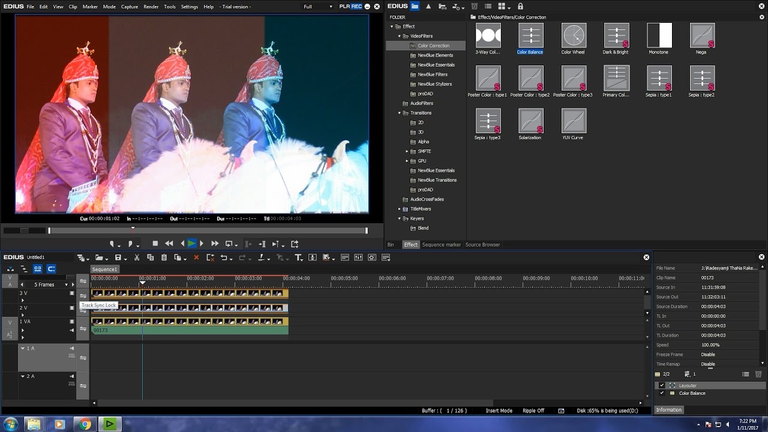The height and width of the screenshot is (432, 768).
Task: Choose the Dark & Bright effect
Action: (x=616, y=35)
